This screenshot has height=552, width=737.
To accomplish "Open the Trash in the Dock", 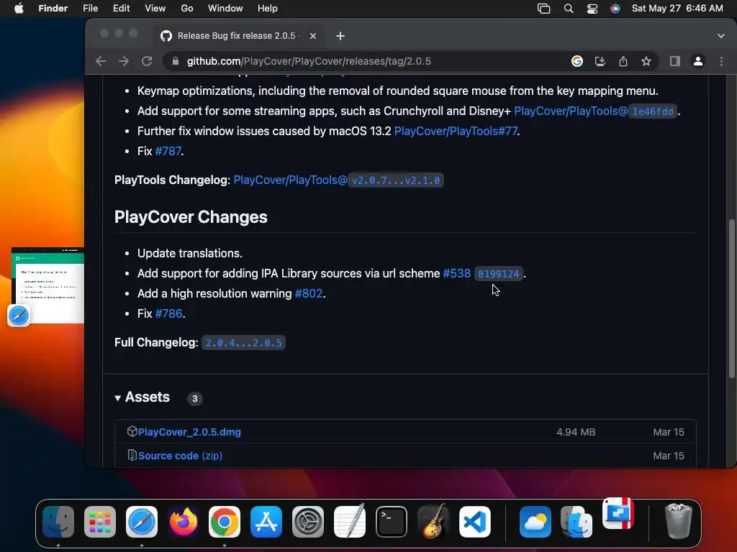I will point(678,521).
